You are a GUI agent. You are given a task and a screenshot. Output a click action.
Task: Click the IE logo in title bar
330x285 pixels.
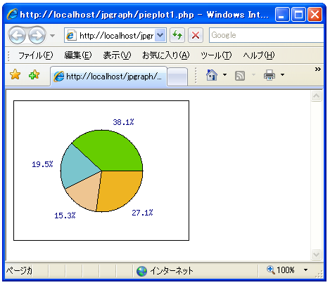pos(13,14)
